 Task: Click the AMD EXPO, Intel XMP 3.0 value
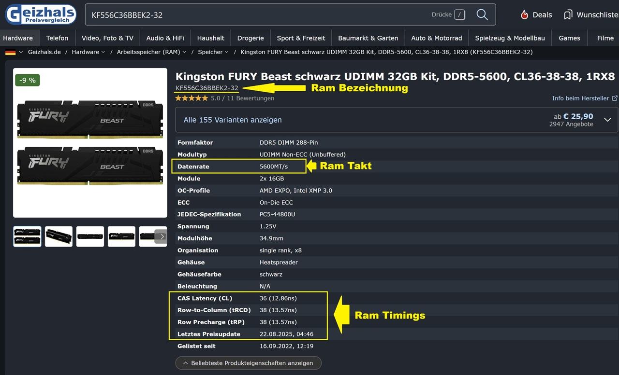(x=296, y=191)
